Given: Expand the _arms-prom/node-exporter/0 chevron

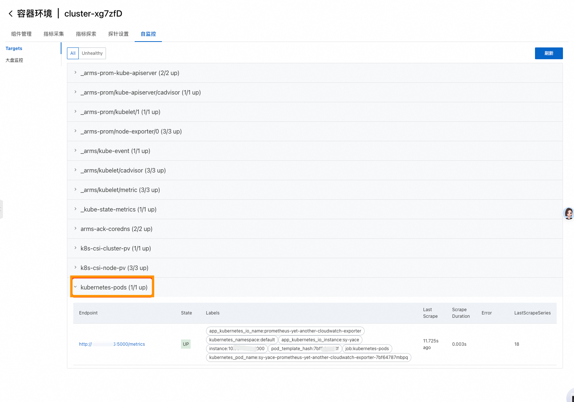Looking at the screenshot, I should coord(75,131).
